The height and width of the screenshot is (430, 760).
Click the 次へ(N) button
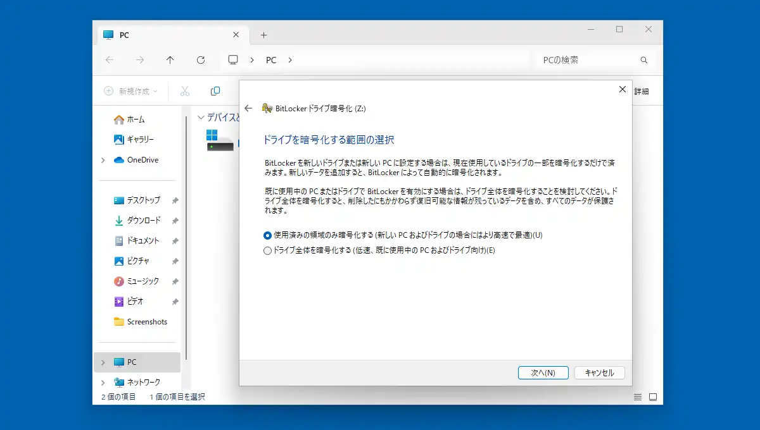tap(543, 372)
